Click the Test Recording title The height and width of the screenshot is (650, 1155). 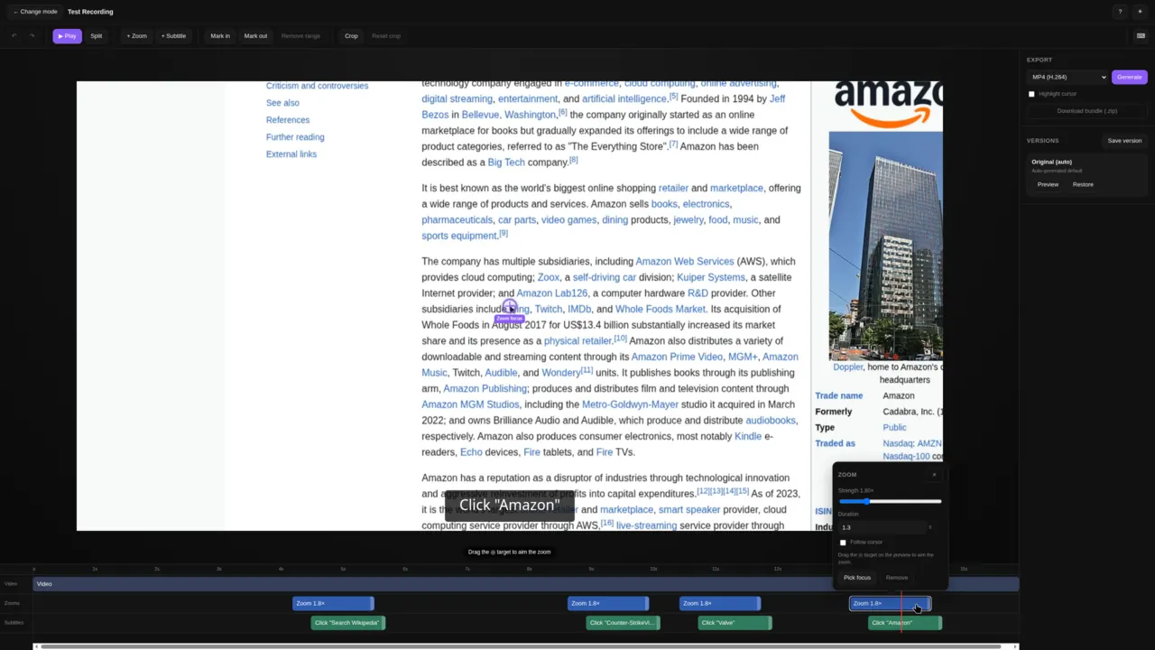point(90,12)
